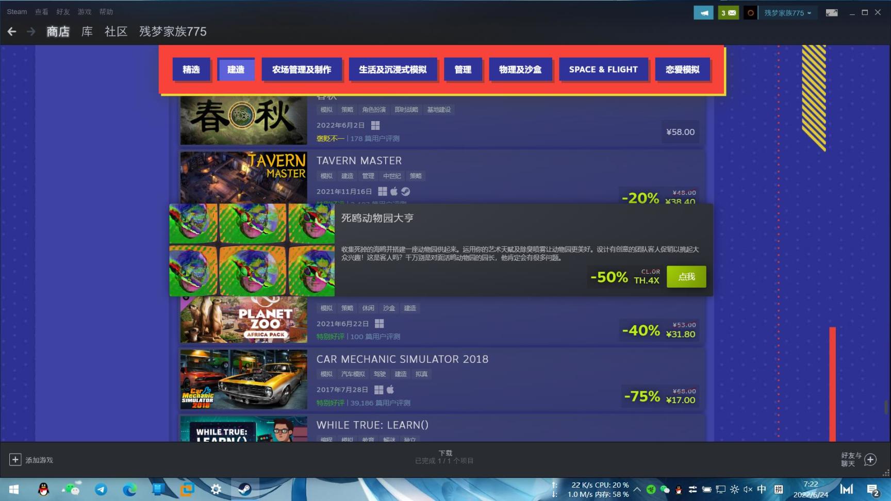The image size is (891, 501).
Task: Open the green envelope showing 3 notifications
Action: 728,12
